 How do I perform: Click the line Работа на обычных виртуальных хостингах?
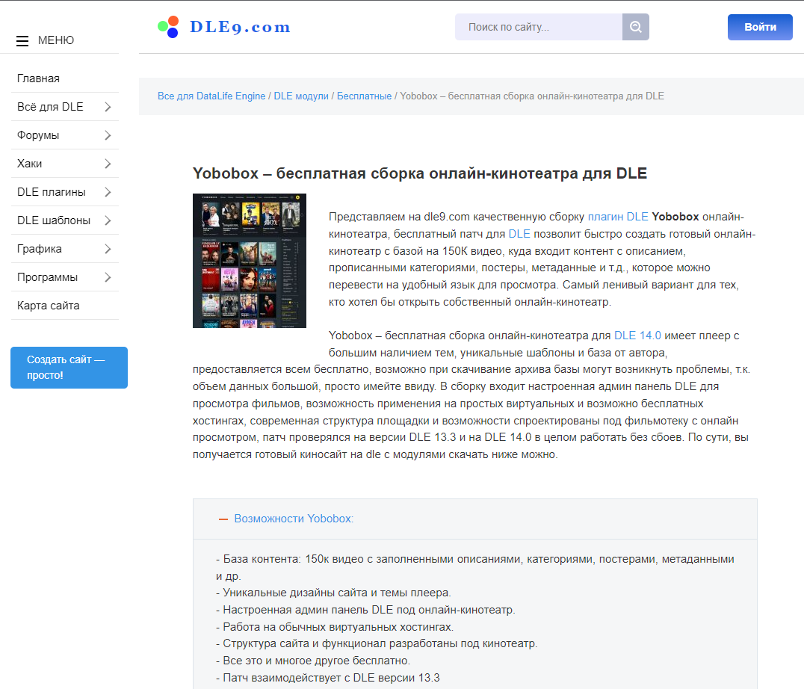[335, 627]
